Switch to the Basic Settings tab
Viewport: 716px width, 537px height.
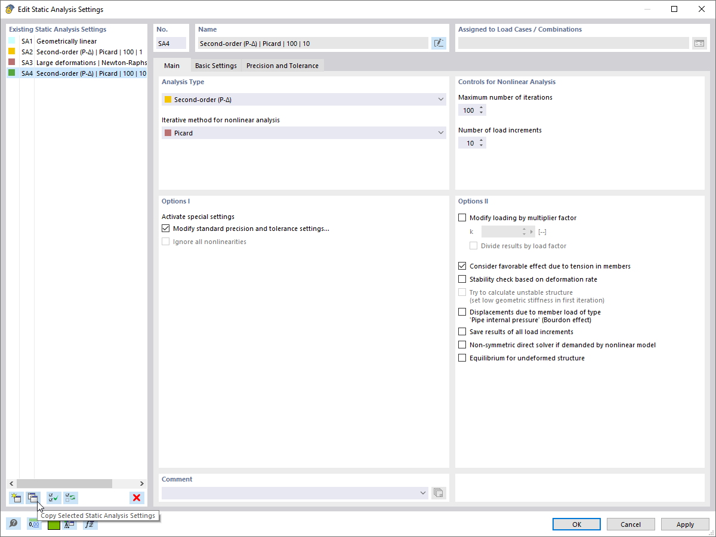click(x=216, y=66)
